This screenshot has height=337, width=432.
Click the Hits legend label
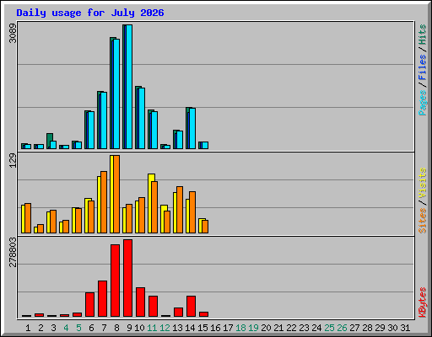coord(423,35)
